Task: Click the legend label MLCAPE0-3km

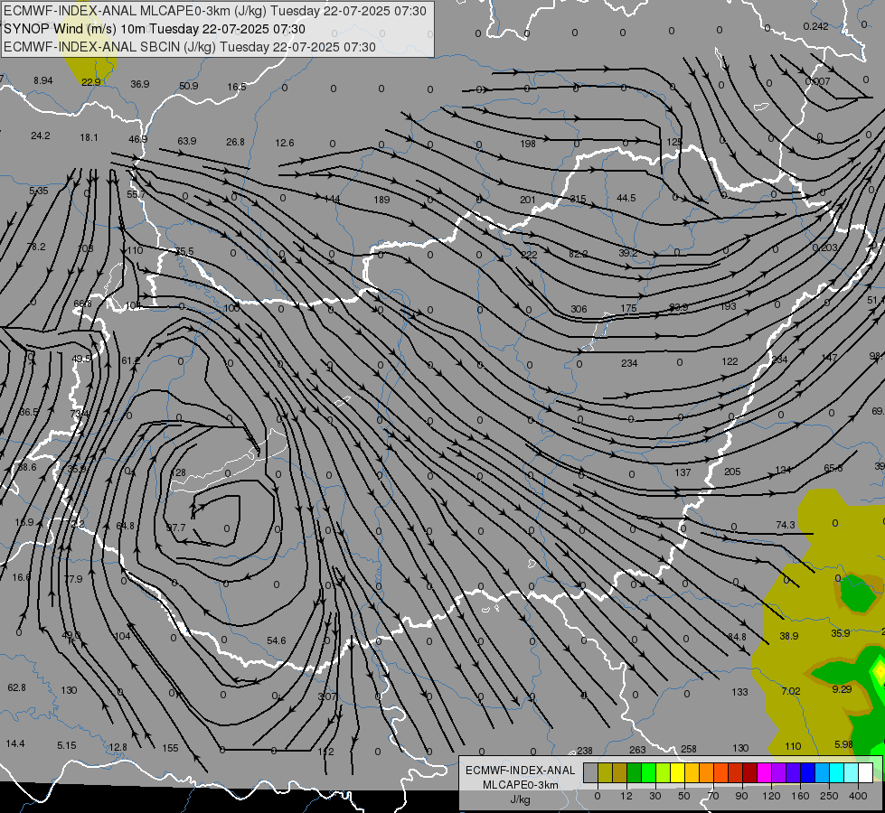Action: (521, 785)
